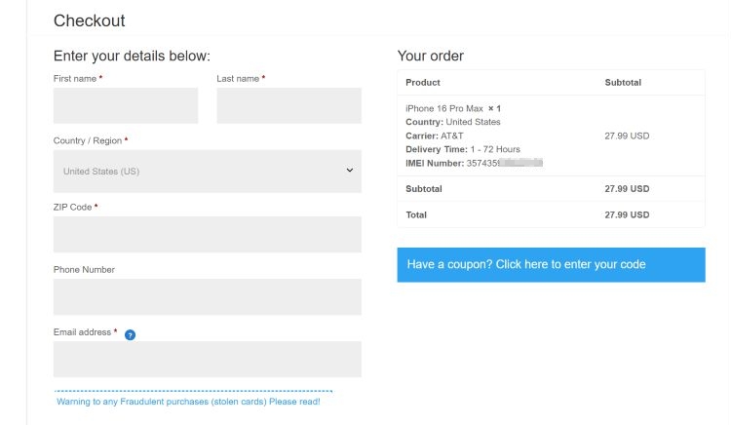This screenshot has height=425, width=731.
Task: Focus the First name input field
Action: (126, 105)
